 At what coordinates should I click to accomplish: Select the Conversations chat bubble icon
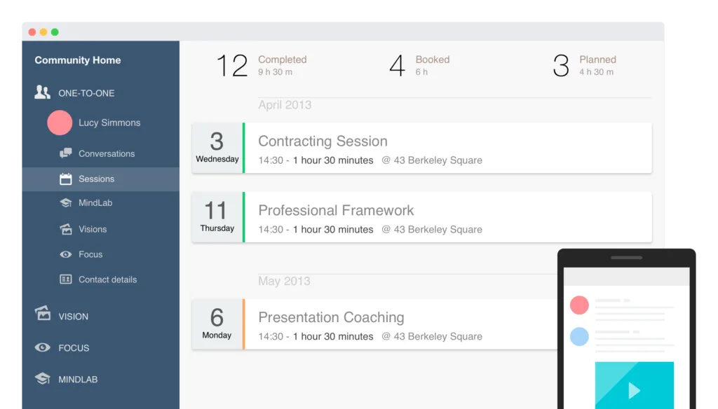point(67,153)
